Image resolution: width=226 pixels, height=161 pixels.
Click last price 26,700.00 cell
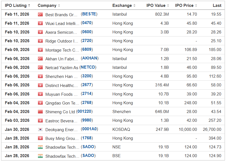coord(212,129)
